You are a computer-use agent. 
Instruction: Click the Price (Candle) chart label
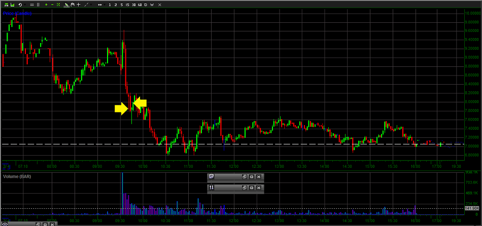(x=17, y=14)
